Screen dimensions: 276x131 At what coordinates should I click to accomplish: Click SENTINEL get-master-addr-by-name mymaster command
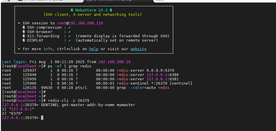[88, 105]
